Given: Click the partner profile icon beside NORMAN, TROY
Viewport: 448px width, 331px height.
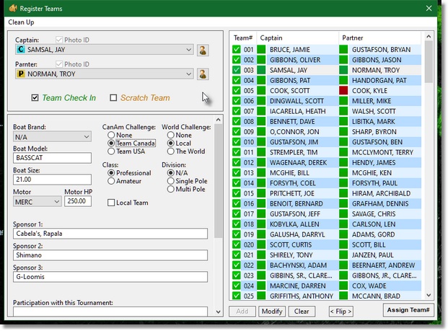Looking at the screenshot, I should [x=203, y=74].
